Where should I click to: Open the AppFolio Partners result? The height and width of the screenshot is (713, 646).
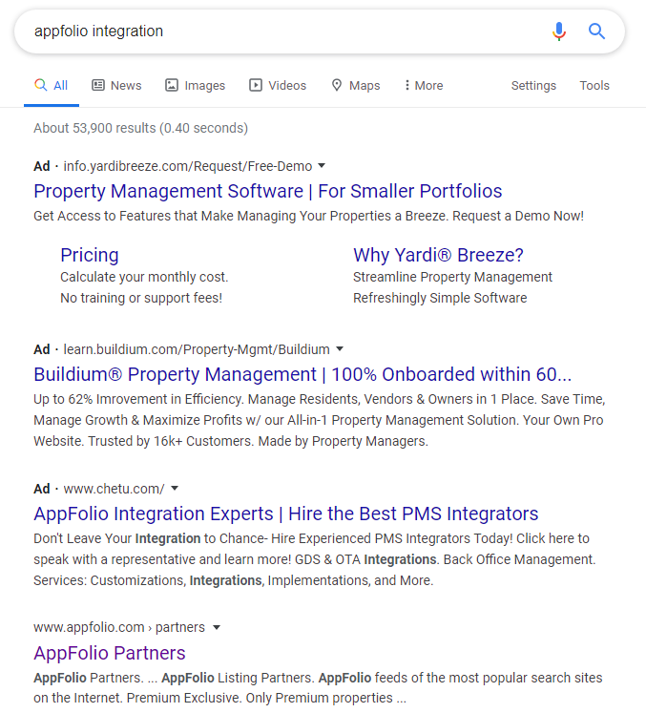(x=110, y=653)
